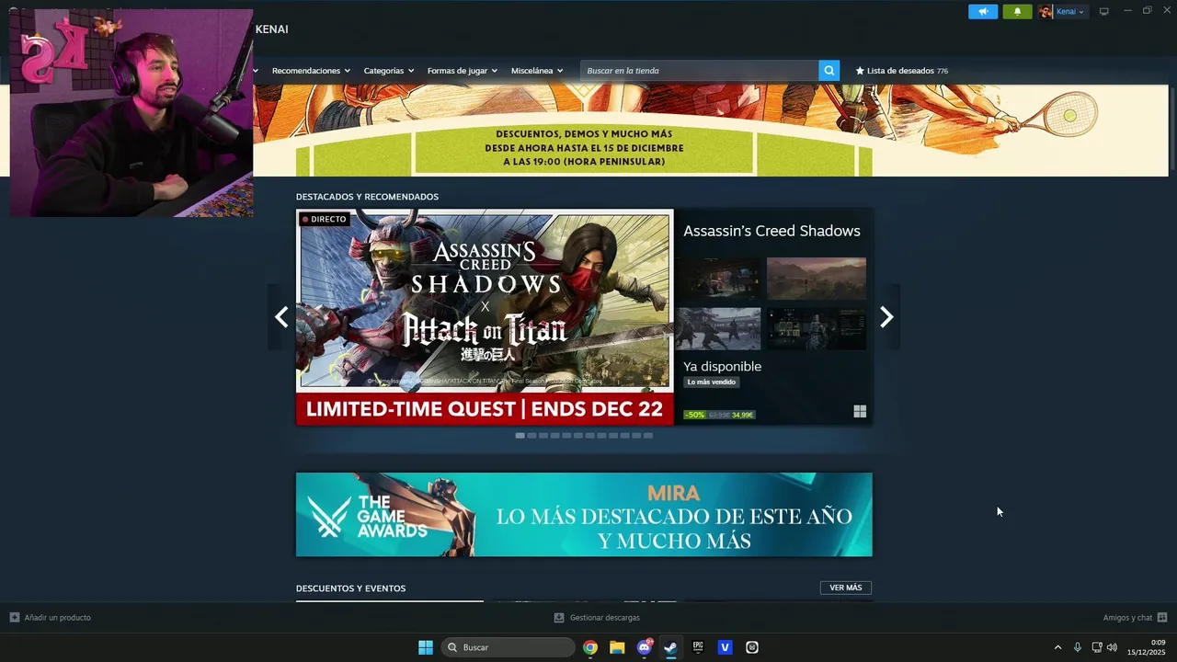
Task: Click the downloads icon in bottom bar
Action: 559,618
